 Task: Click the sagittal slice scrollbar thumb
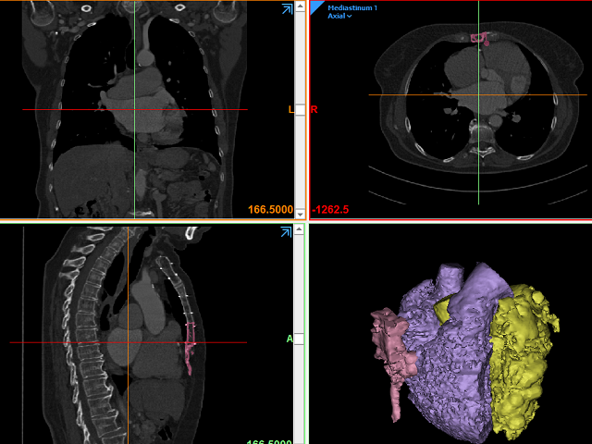299,339
